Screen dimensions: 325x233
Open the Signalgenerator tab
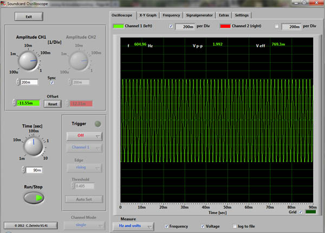[200, 15]
